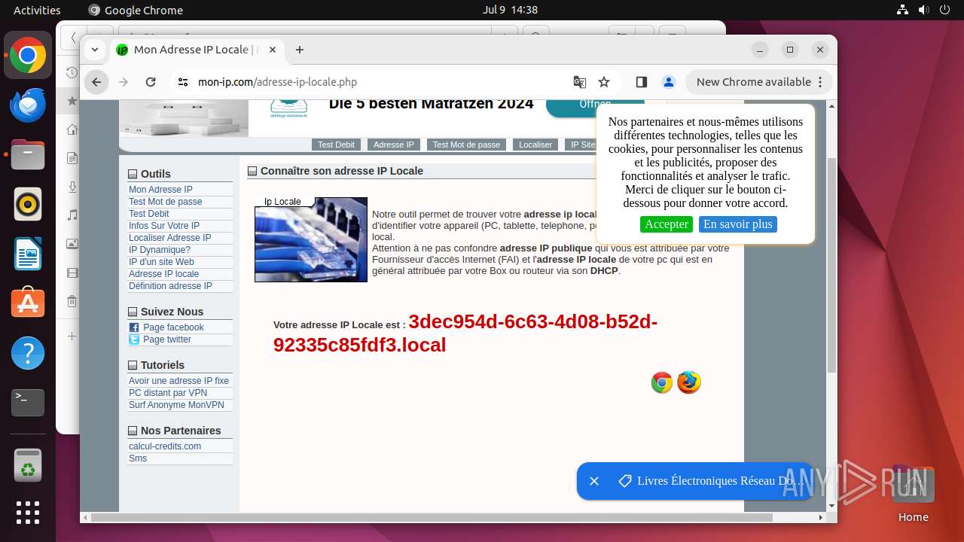Show Applications grid in the dock
The width and height of the screenshot is (964, 542).
coord(28,512)
